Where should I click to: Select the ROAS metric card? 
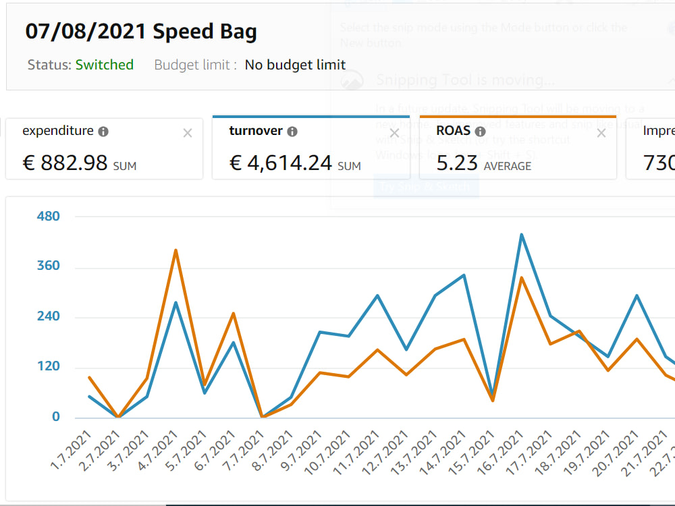tap(518, 148)
